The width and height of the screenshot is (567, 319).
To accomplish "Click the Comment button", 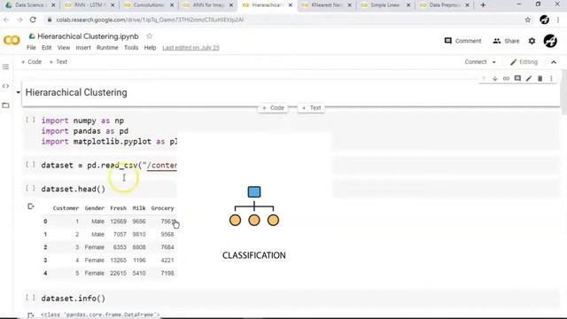I will tap(462, 41).
